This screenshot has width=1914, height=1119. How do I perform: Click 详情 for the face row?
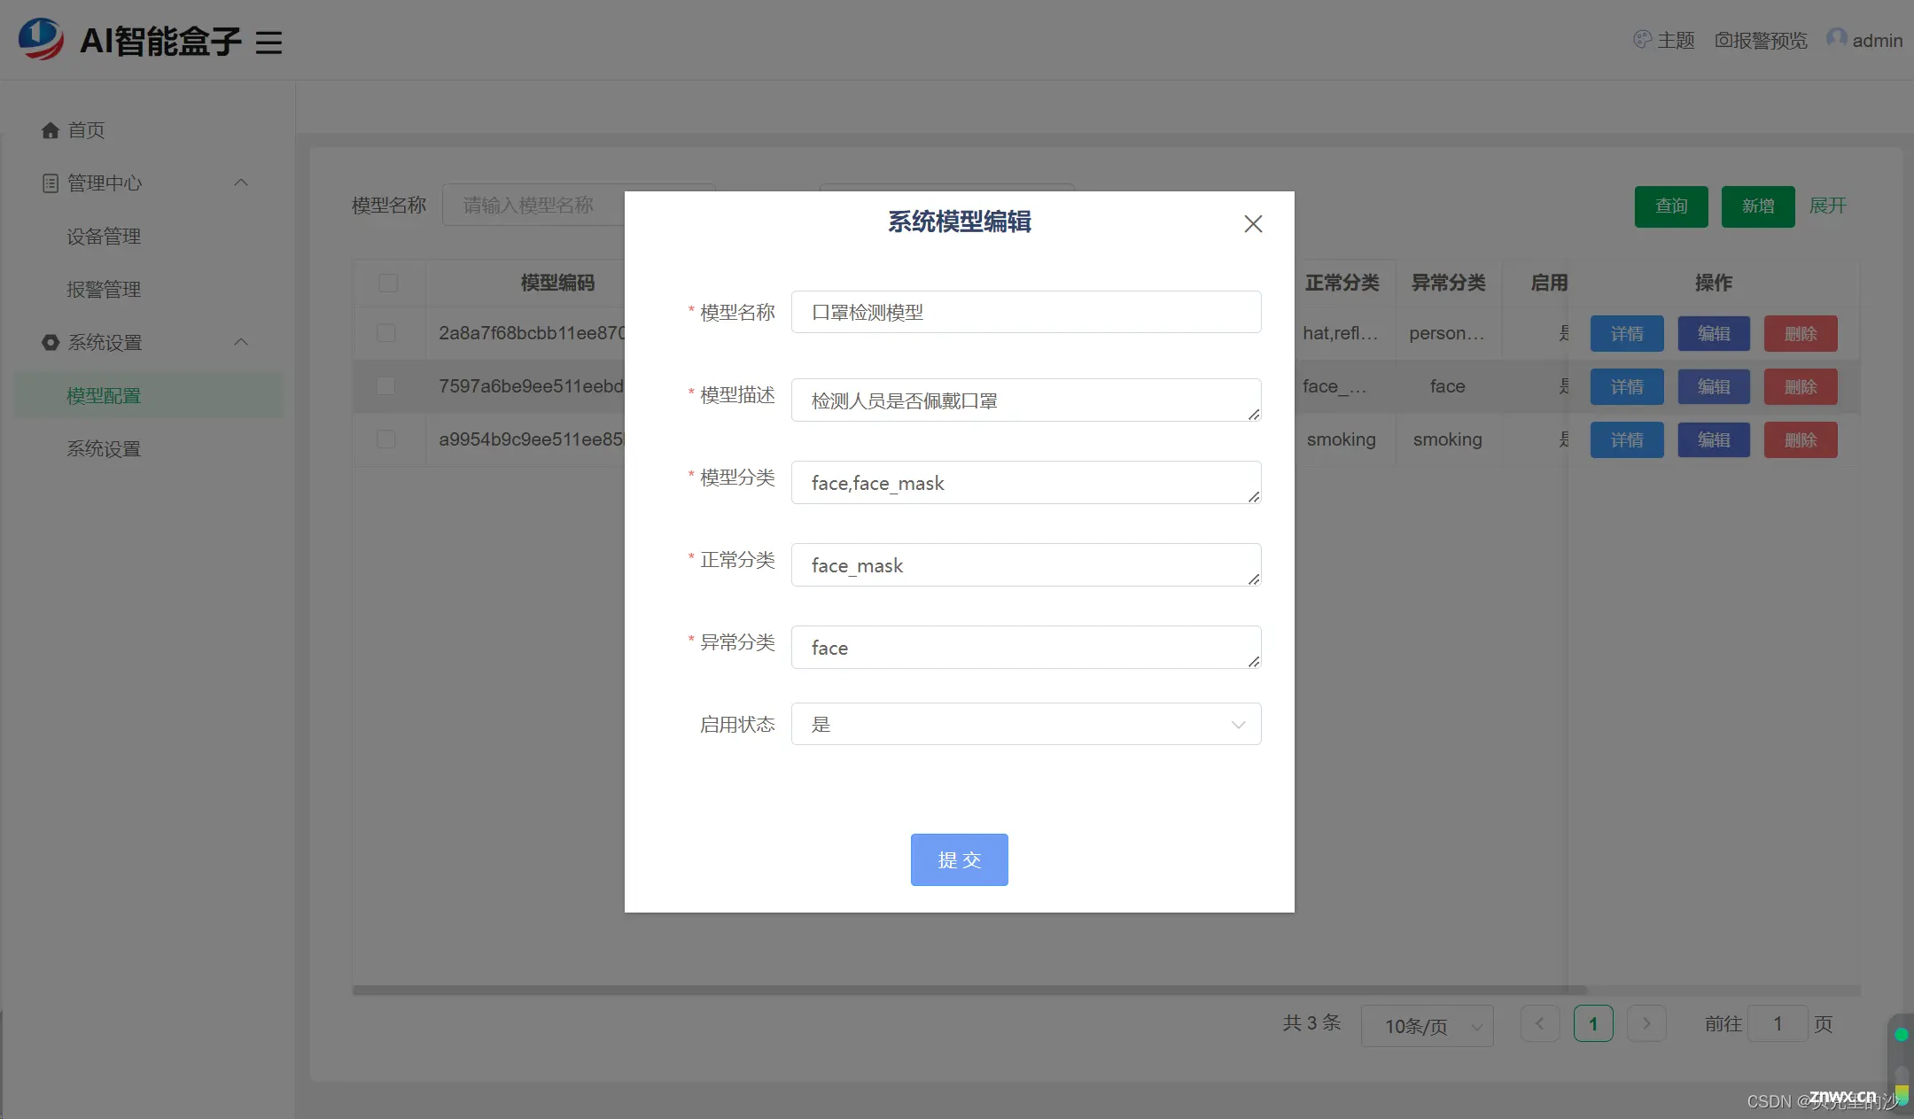1627,387
